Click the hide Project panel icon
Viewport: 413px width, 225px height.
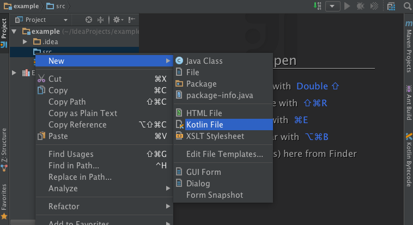click(132, 20)
